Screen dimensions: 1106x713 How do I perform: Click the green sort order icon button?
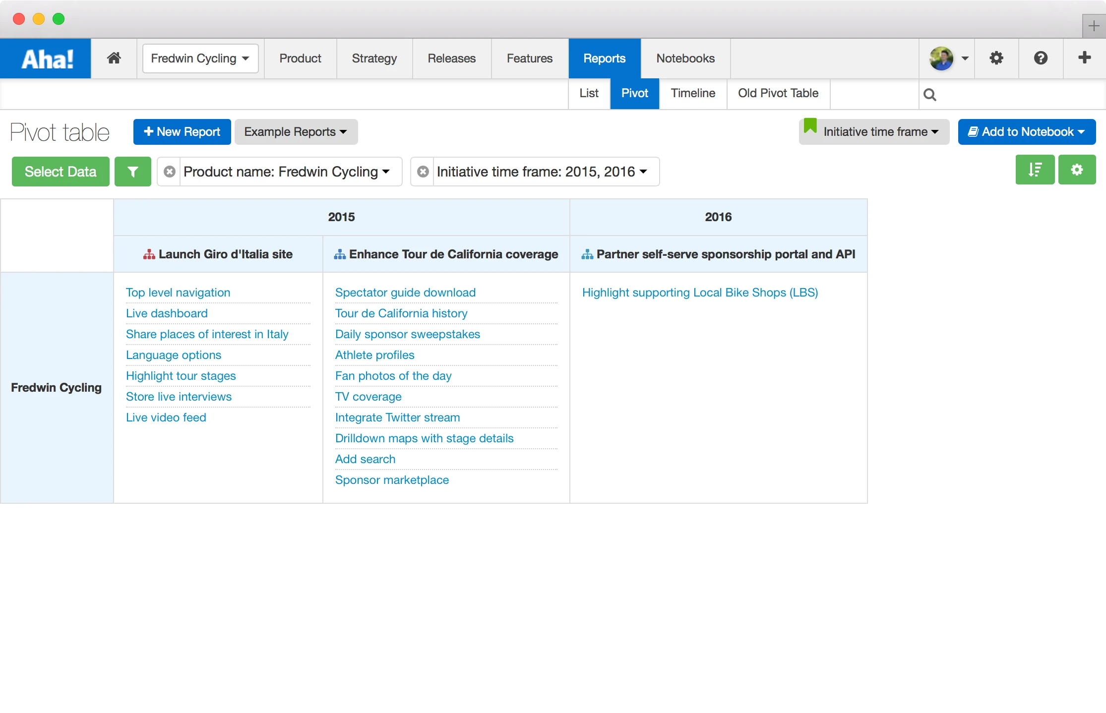tap(1035, 170)
